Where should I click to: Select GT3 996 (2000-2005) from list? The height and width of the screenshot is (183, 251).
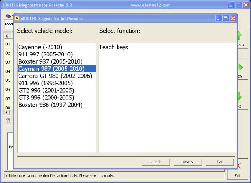tap(46, 98)
